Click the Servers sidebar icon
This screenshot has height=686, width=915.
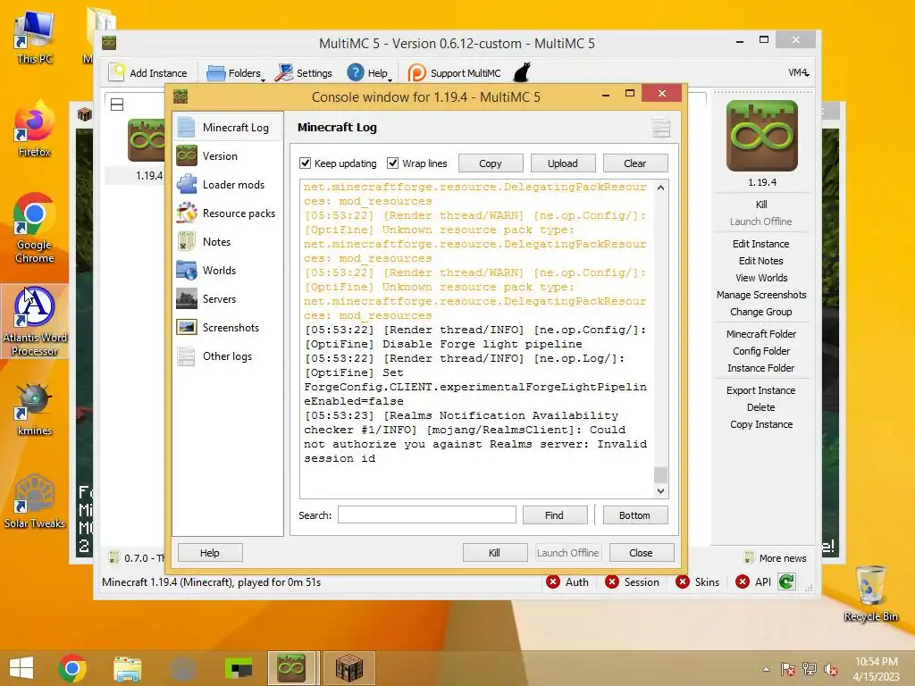(187, 298)
